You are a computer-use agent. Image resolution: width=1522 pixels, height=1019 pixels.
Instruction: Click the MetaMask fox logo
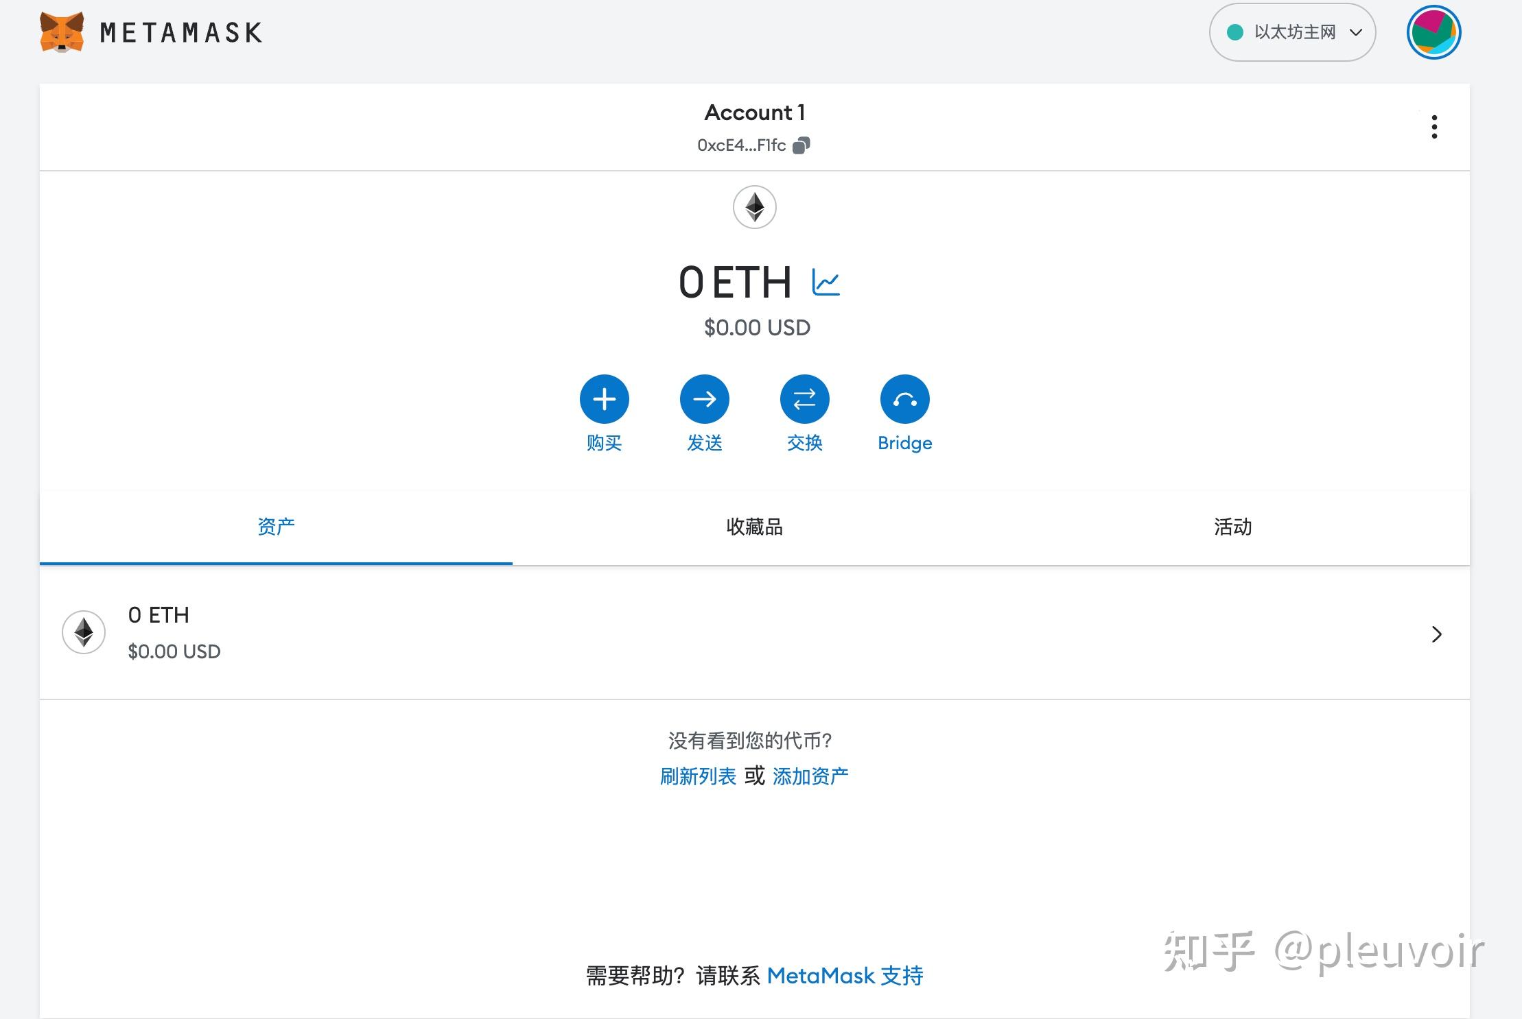(62, 32)
